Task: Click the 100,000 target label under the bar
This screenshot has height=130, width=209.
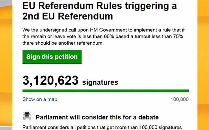Action: coord(179,99)
